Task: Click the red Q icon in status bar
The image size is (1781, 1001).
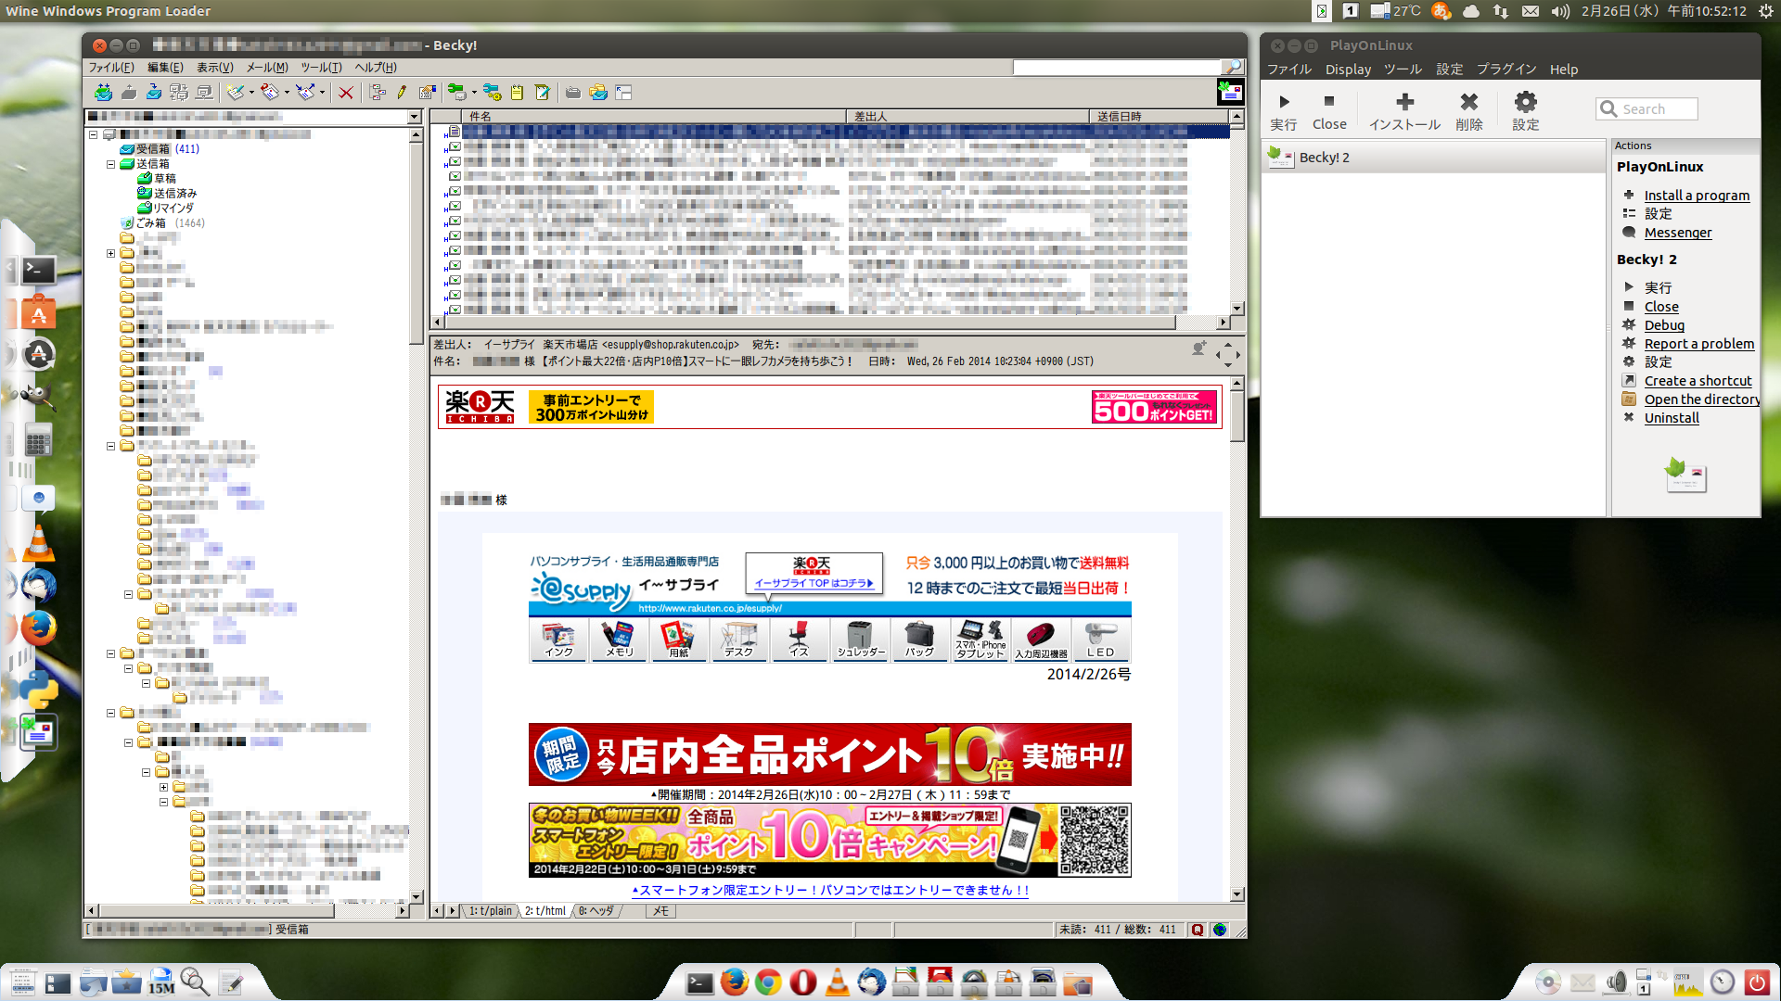Action: [x=1198, y=930]
